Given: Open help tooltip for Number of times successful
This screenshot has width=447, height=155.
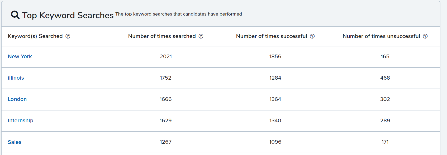Looking at the screenshot, I should point(312,36).
